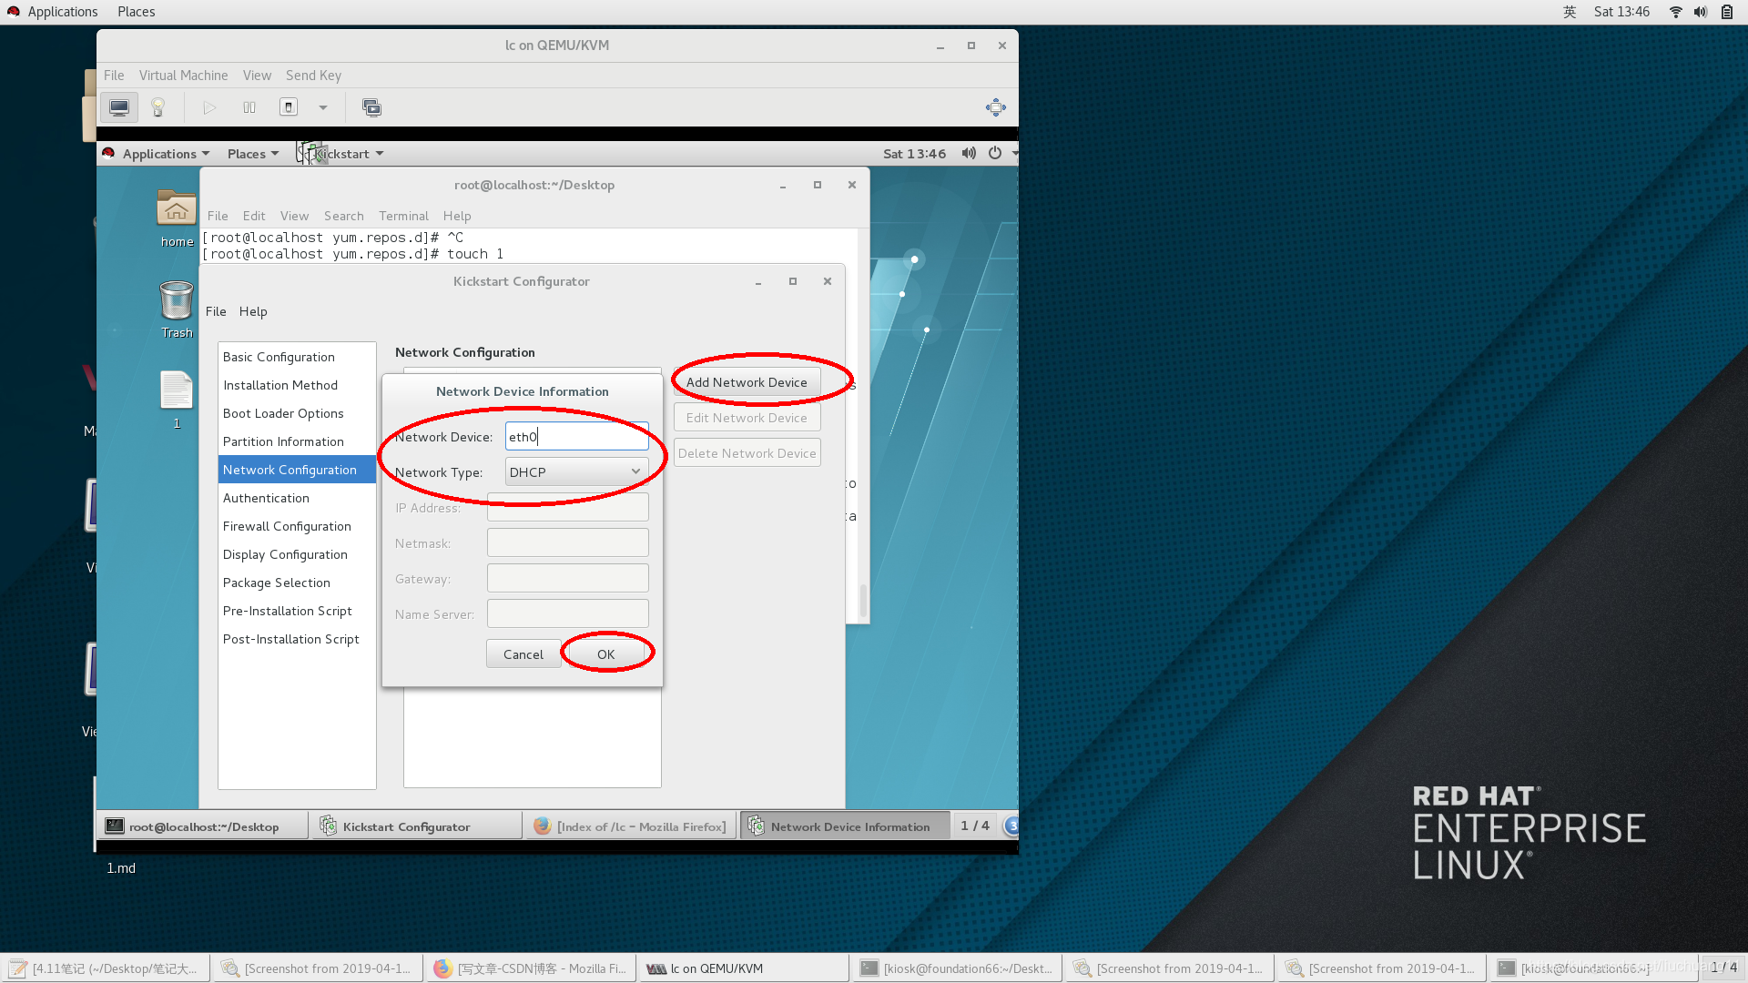Expand guest Applications menu dropdown
Viewport: 1748px width, 983px height.
[166, 154]
